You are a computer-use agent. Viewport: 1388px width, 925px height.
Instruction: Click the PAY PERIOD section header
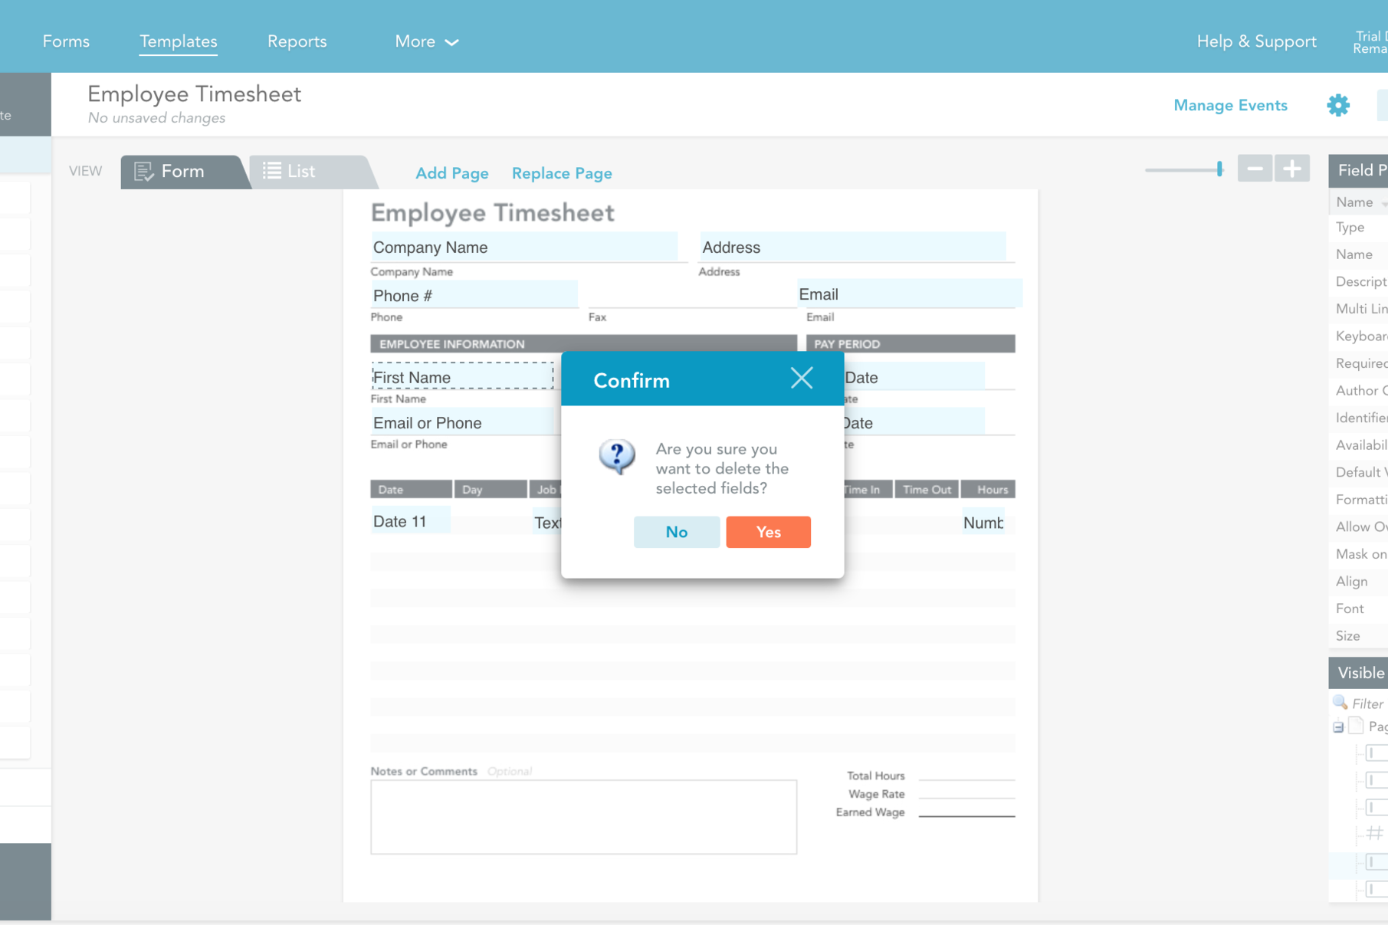click(911, 343)
